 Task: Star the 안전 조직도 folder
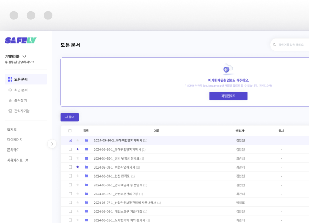click(78, 176)
